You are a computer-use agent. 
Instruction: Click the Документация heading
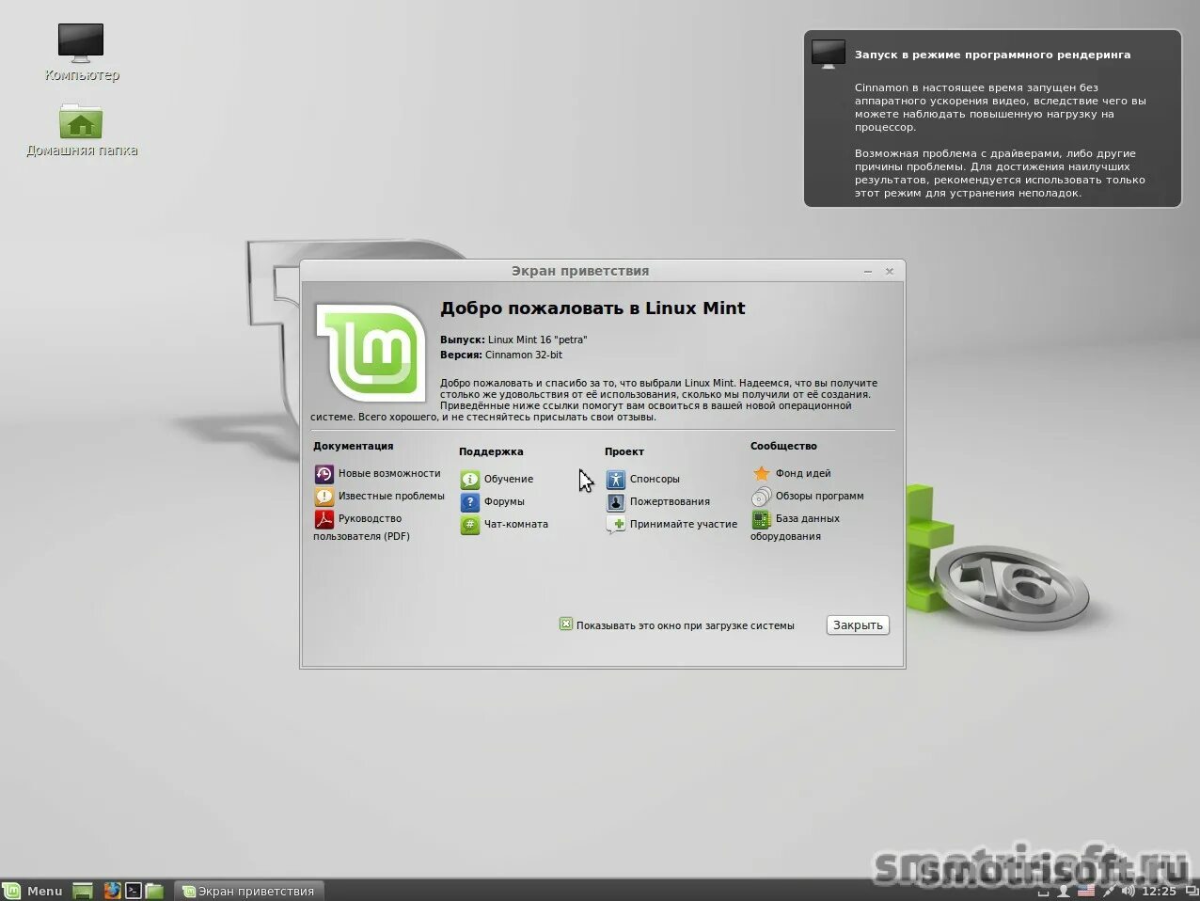(353, 446)
